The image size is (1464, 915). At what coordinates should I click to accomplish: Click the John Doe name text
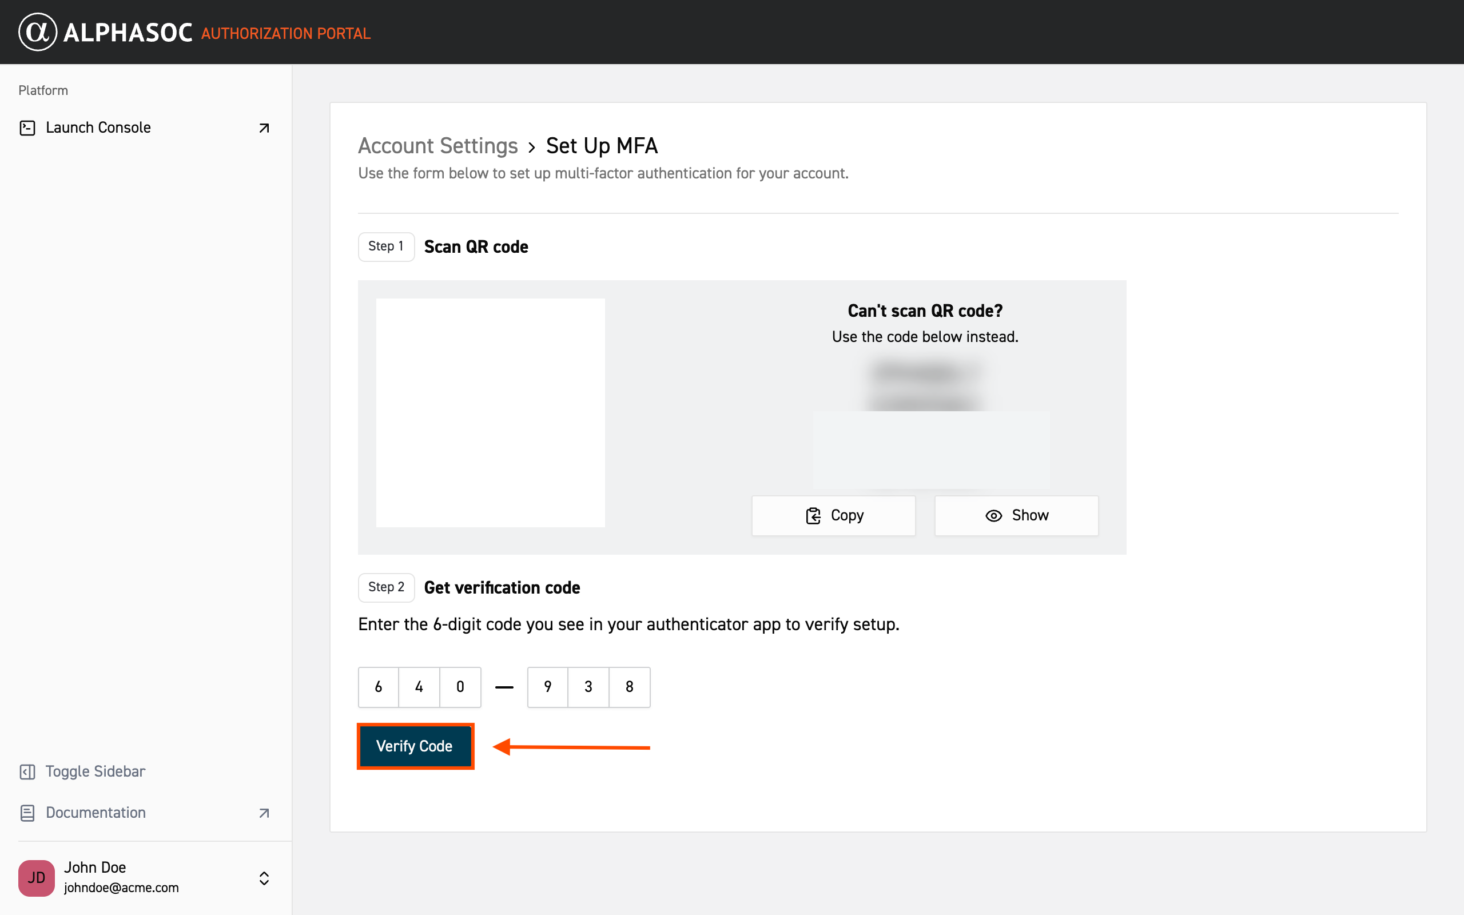95,867
